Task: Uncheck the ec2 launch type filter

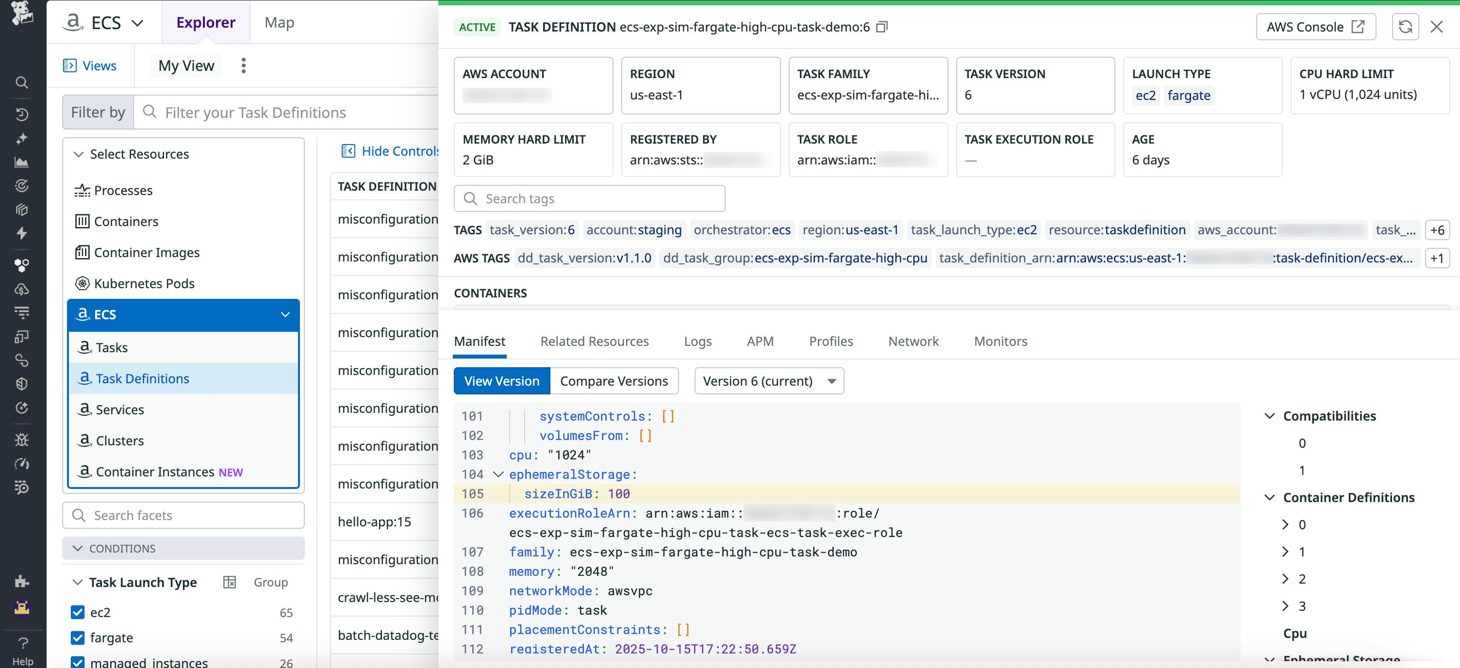Action: click(x=77, y=613)
